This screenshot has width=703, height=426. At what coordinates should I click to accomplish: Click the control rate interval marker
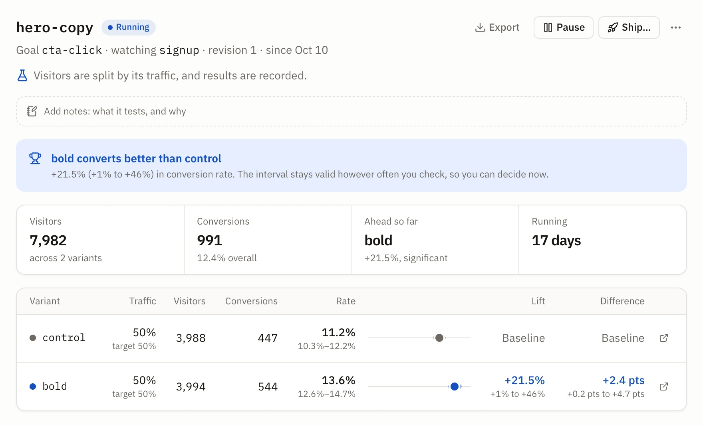click(439, 338)
